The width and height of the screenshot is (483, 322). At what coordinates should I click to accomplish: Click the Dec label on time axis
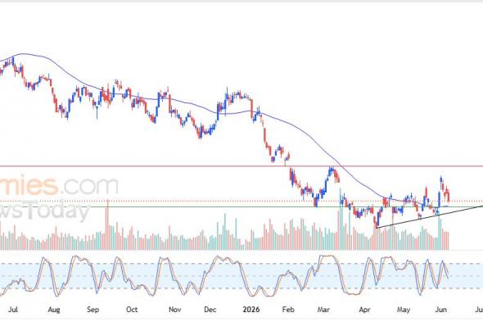point(210,310)
